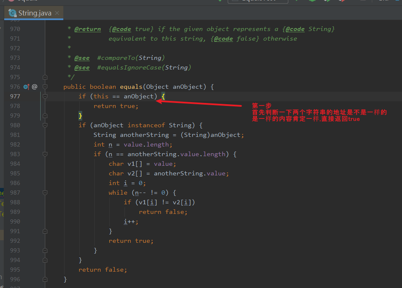This screenshot has width=402, height=288.
Task: Click 'int i = 0;' on line 986
Action: pyautogui.click(x=127, y=183)
